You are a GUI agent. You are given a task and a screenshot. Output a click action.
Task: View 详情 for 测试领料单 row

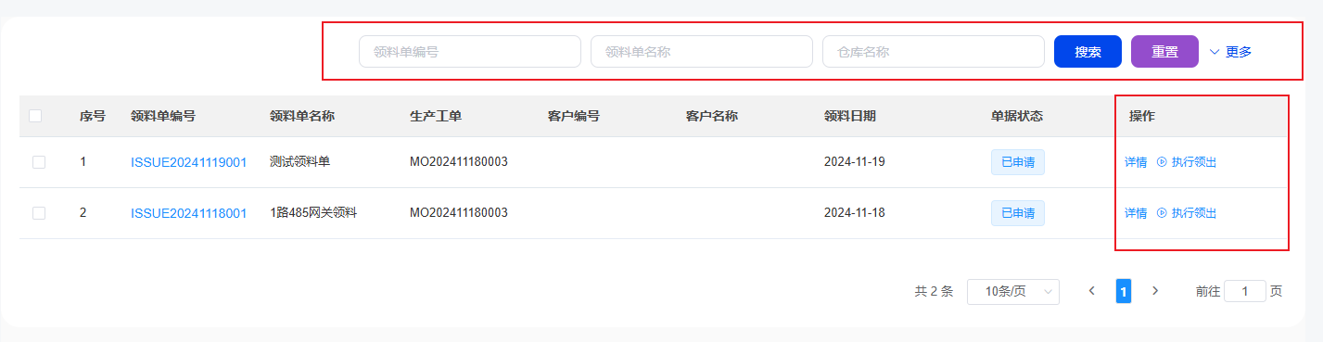(1136, 162)
